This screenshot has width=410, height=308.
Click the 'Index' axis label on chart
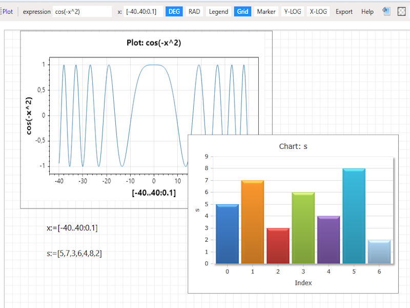(x=303, y=283)
